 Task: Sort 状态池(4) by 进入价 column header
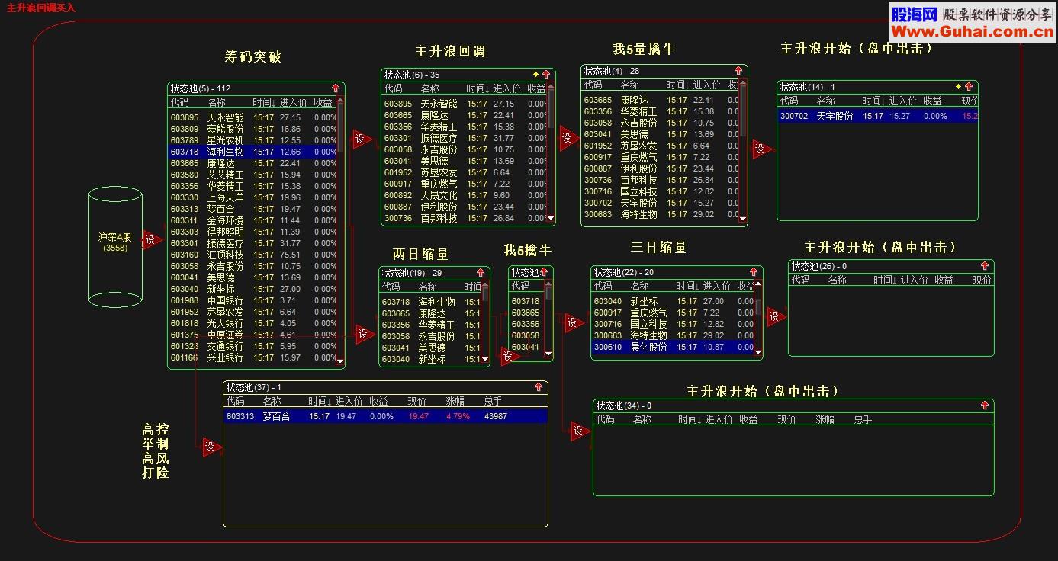click(707, 85)
